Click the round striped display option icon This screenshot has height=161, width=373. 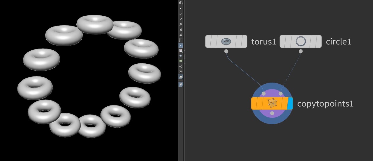pyautogui.click(x=181, y=71)
